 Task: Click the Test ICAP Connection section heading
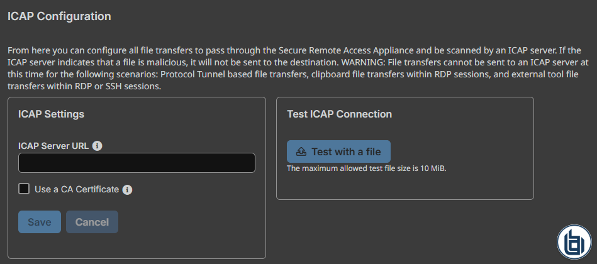339,114
